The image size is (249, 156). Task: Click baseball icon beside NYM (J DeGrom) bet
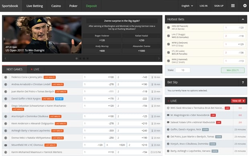(x=169, y=44)
